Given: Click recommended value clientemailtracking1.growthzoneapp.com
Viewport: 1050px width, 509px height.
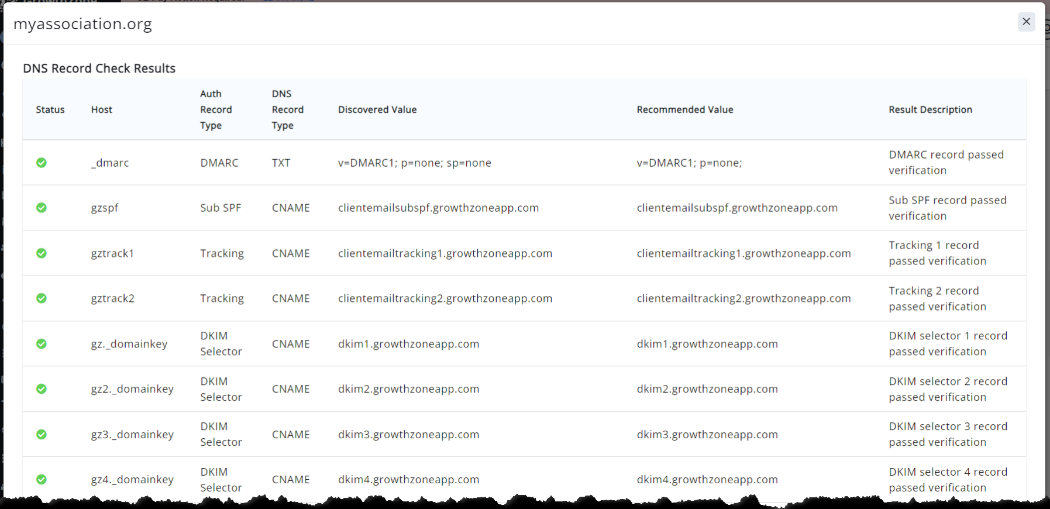Looking at the screenshot, I should [x=743, y=253].
